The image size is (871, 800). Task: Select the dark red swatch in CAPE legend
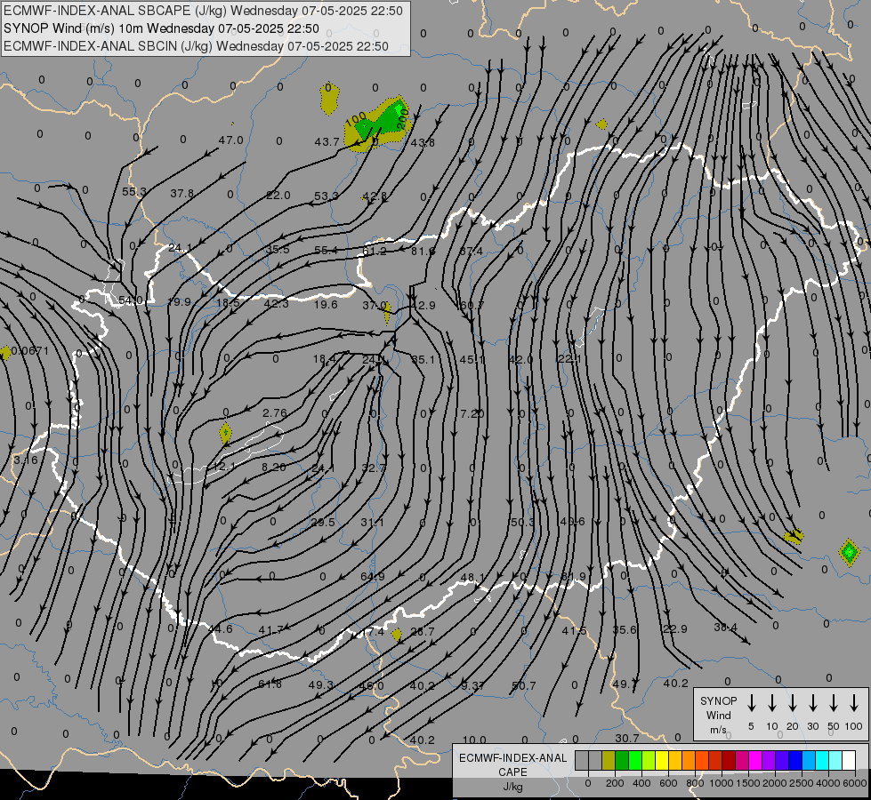pyautogui.click(x=729, y=760)
